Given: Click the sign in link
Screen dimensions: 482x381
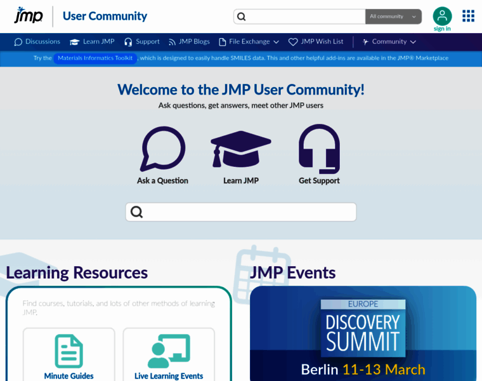Looking at the screenshot, I should click(442, 29).
